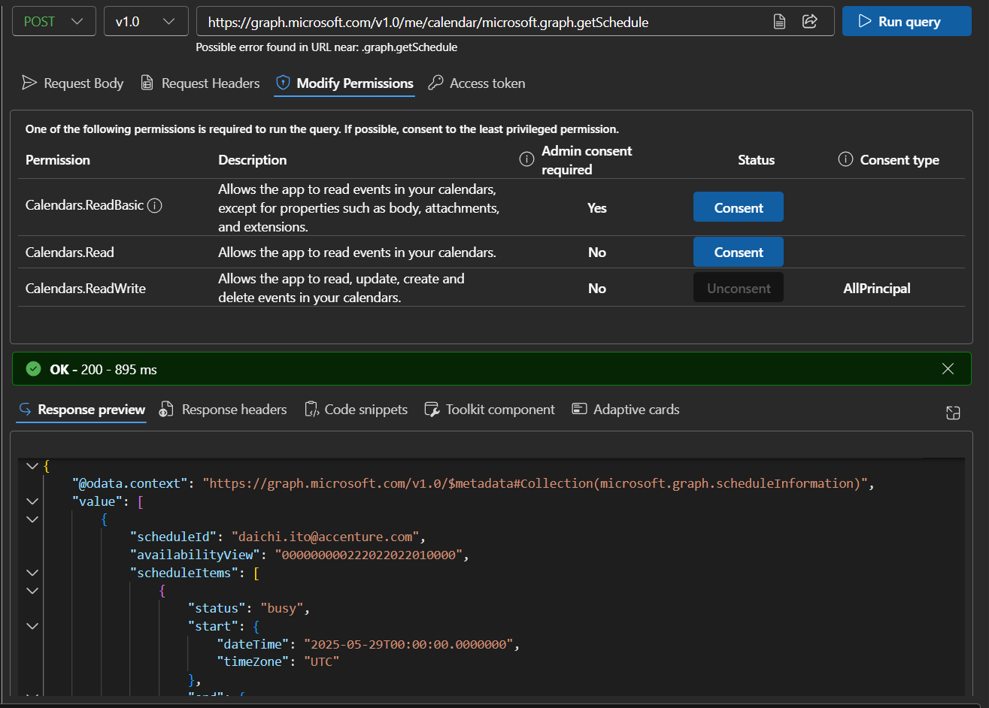Collapse the first scheduleItems object
Image resolution: width=989 pixels, height=708 pixels.
[32, 591]
